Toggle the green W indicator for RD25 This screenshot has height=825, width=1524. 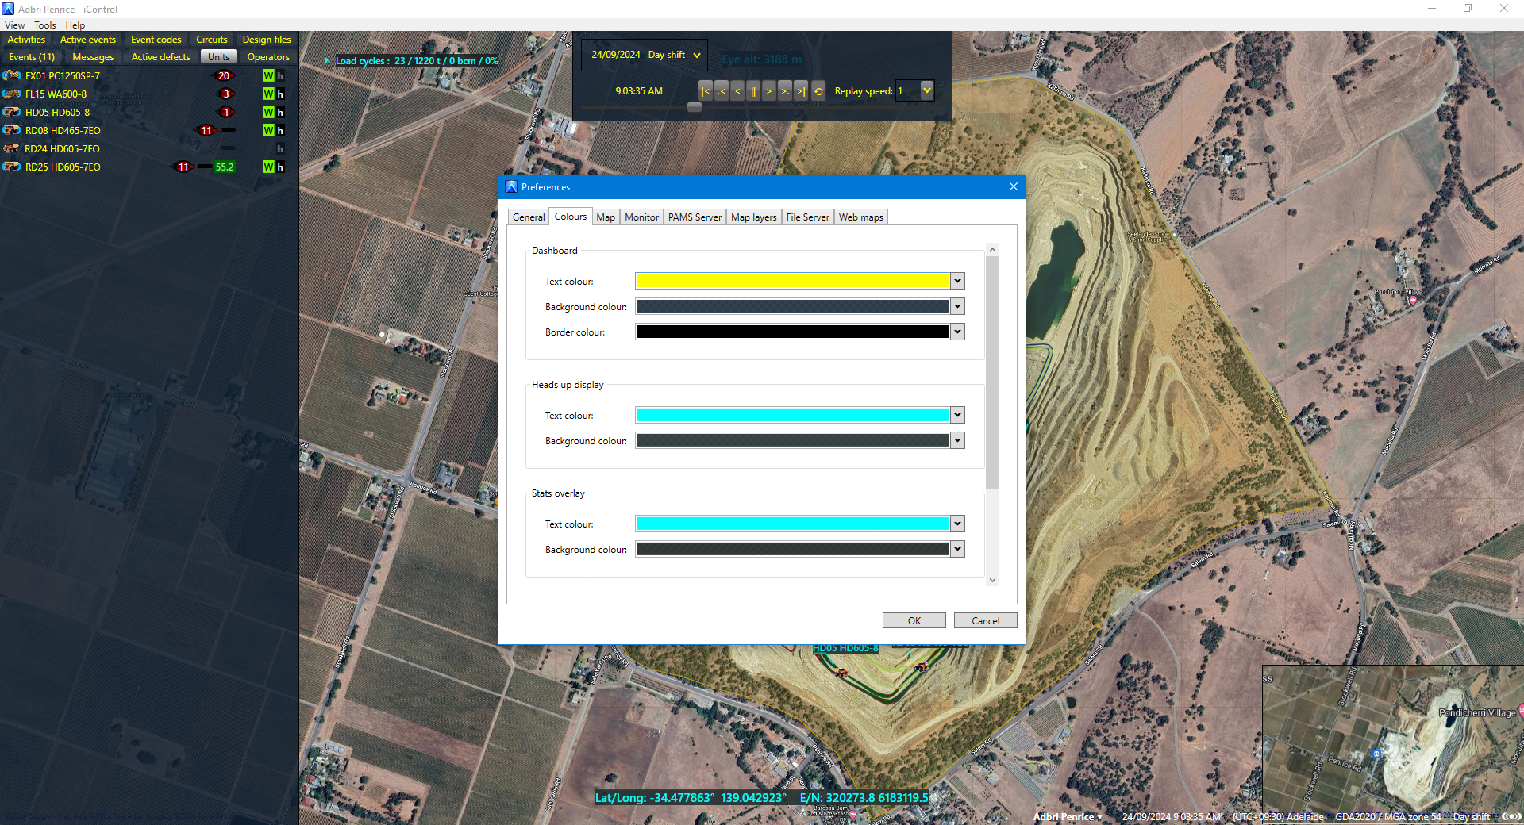coord(268,167)
